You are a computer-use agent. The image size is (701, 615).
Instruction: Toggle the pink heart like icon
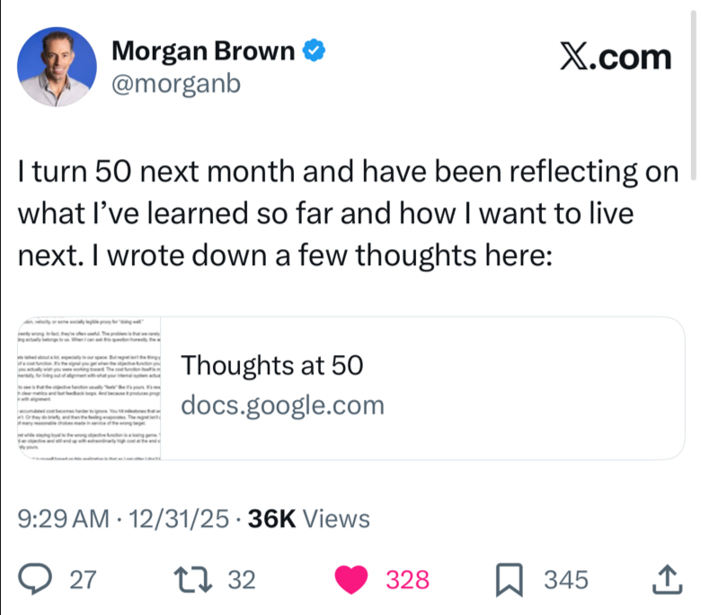351,579
